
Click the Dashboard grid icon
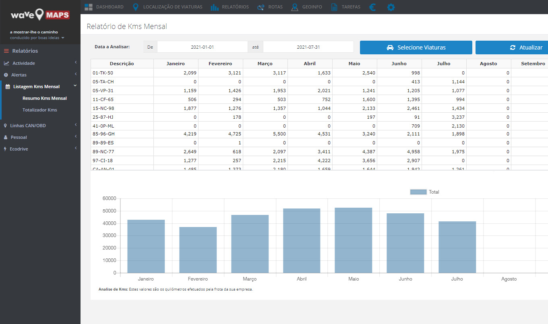tap(89, 7)
